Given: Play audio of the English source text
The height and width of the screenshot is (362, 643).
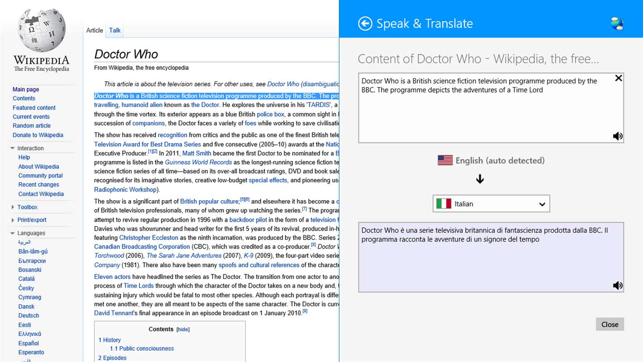Looking at the screenshot, I should [x=618, y=136].
